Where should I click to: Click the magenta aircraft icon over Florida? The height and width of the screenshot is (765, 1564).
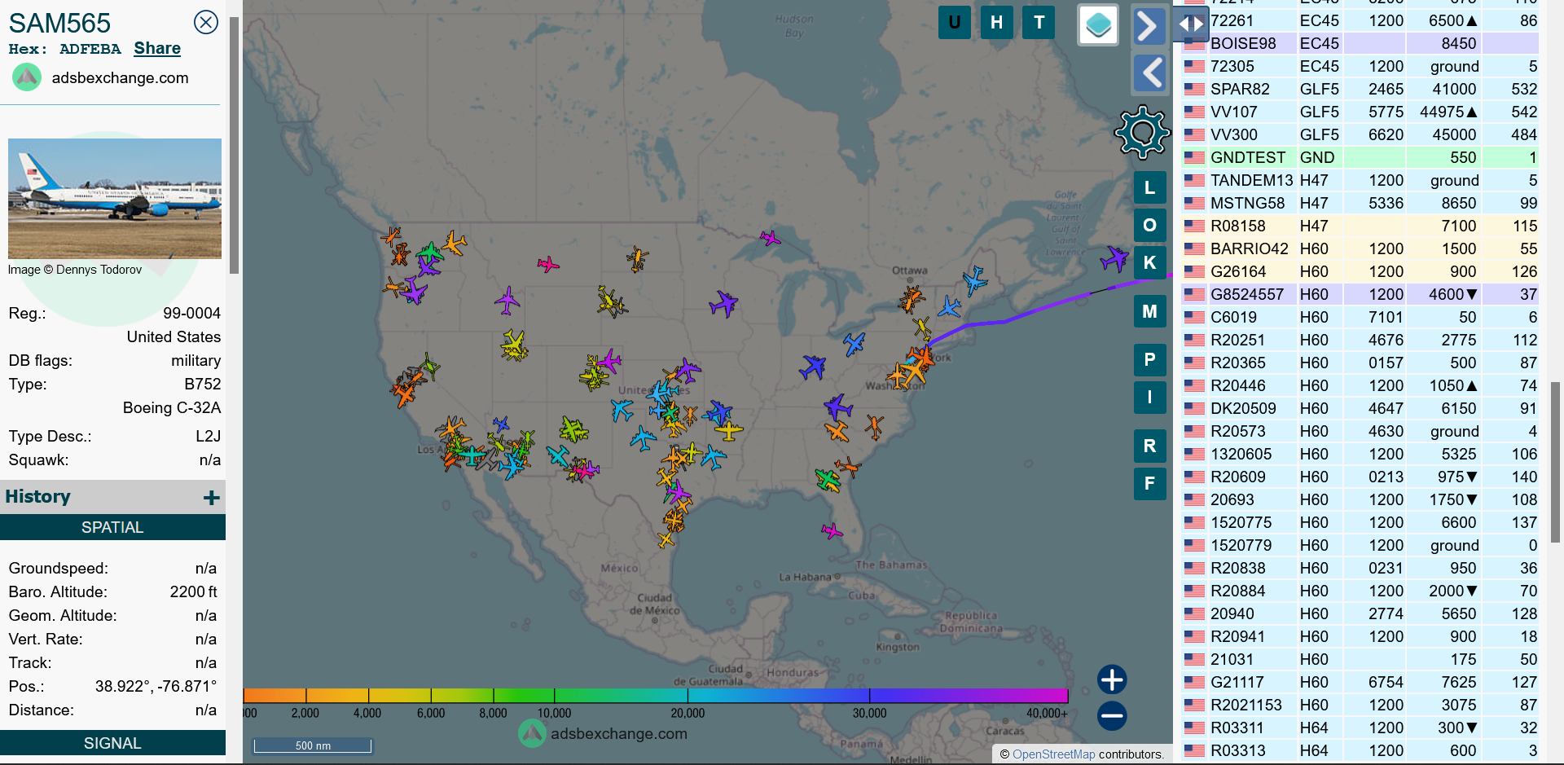tap(832, 531)
